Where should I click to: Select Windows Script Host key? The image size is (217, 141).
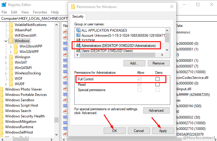(22, 105)
